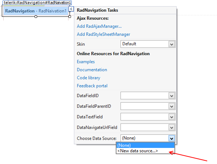Click the Choose Data Source dropdown arrow
Screen dimensions: 217x164
171,138
